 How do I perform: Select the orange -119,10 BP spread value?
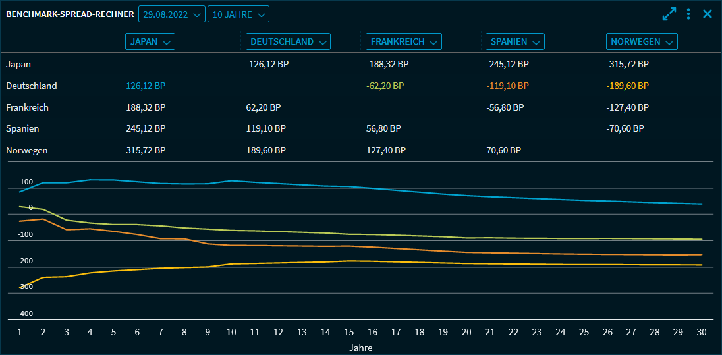pos(507,86)
